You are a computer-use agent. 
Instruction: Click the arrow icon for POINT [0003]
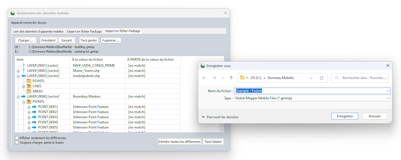point(34,117)
